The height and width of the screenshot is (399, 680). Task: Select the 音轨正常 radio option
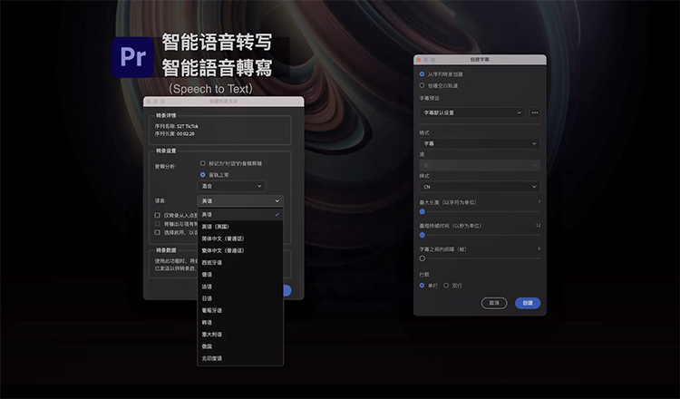pos(202,175)
